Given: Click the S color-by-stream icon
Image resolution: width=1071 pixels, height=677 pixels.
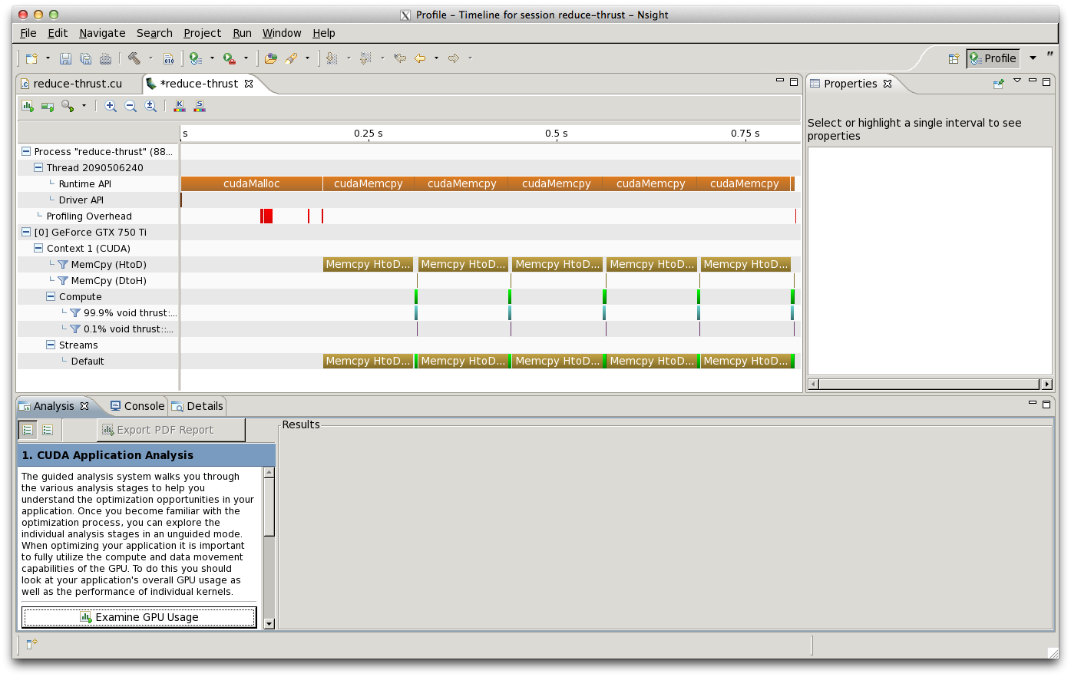Looking at the screenshot, I should pos(200,107).
